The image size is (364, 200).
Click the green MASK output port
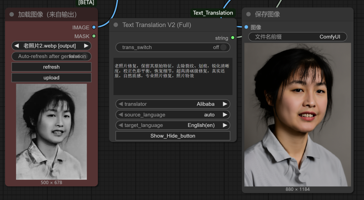[94, 36]
